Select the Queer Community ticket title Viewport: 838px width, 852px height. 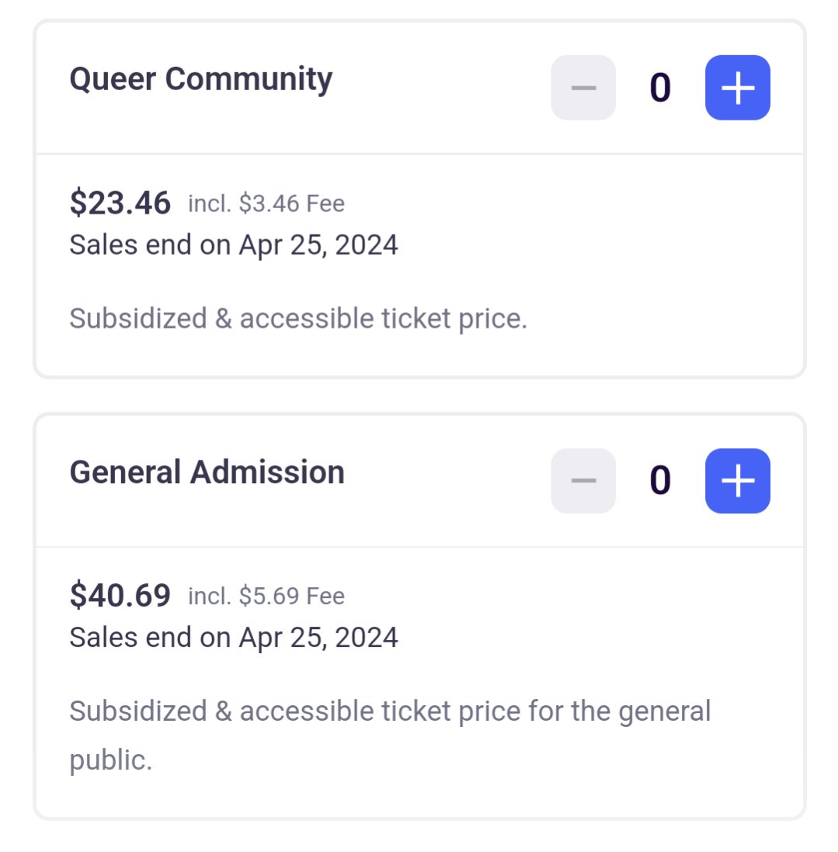201,79
